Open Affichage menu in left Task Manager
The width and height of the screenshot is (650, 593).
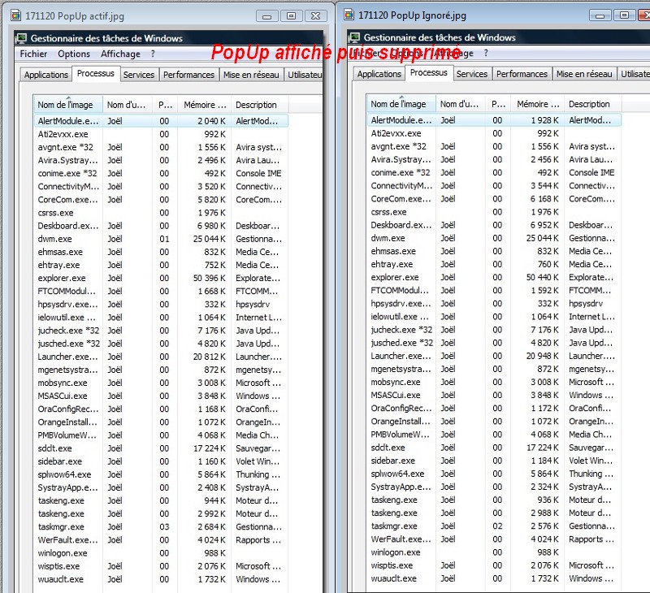coord(120,54)
